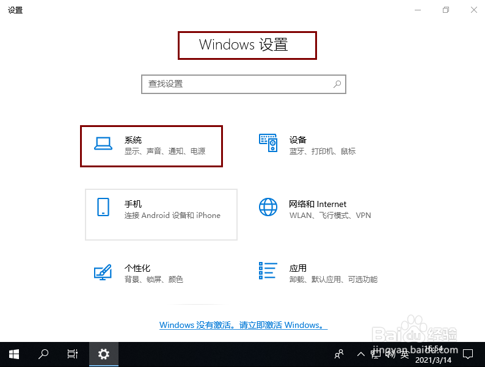Image resolution: width=485 pixels, height=367 pixels.
Task: Switch the 英 input method indicator
Action: pyautogui.click(x=404, y=354)
